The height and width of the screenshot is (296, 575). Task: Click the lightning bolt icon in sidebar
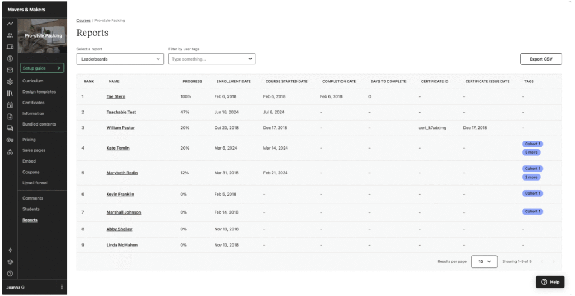pyautogui.click(x=10, y=250)
